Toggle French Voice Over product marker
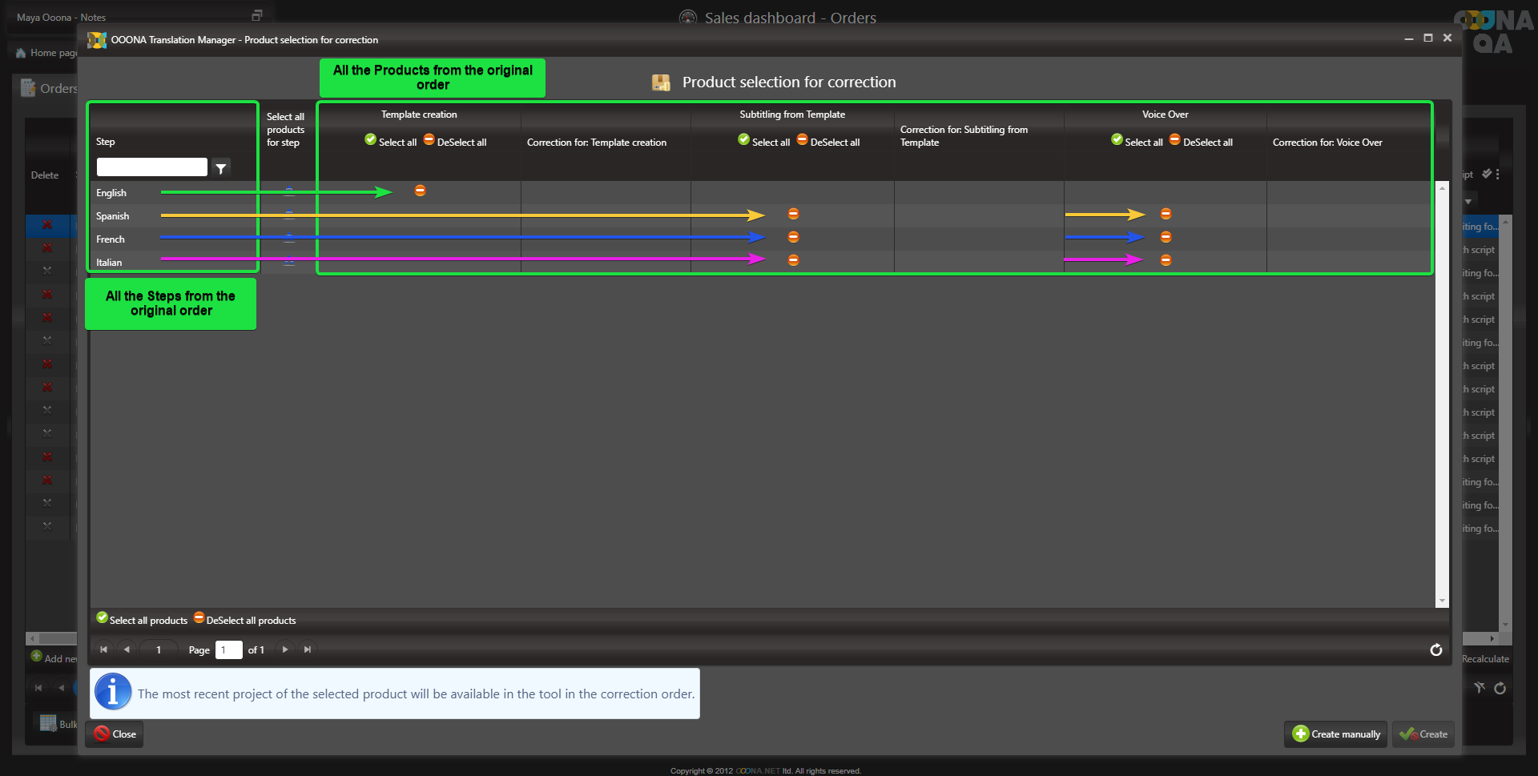This screenshot has height=776, width=1538. 1166,237
